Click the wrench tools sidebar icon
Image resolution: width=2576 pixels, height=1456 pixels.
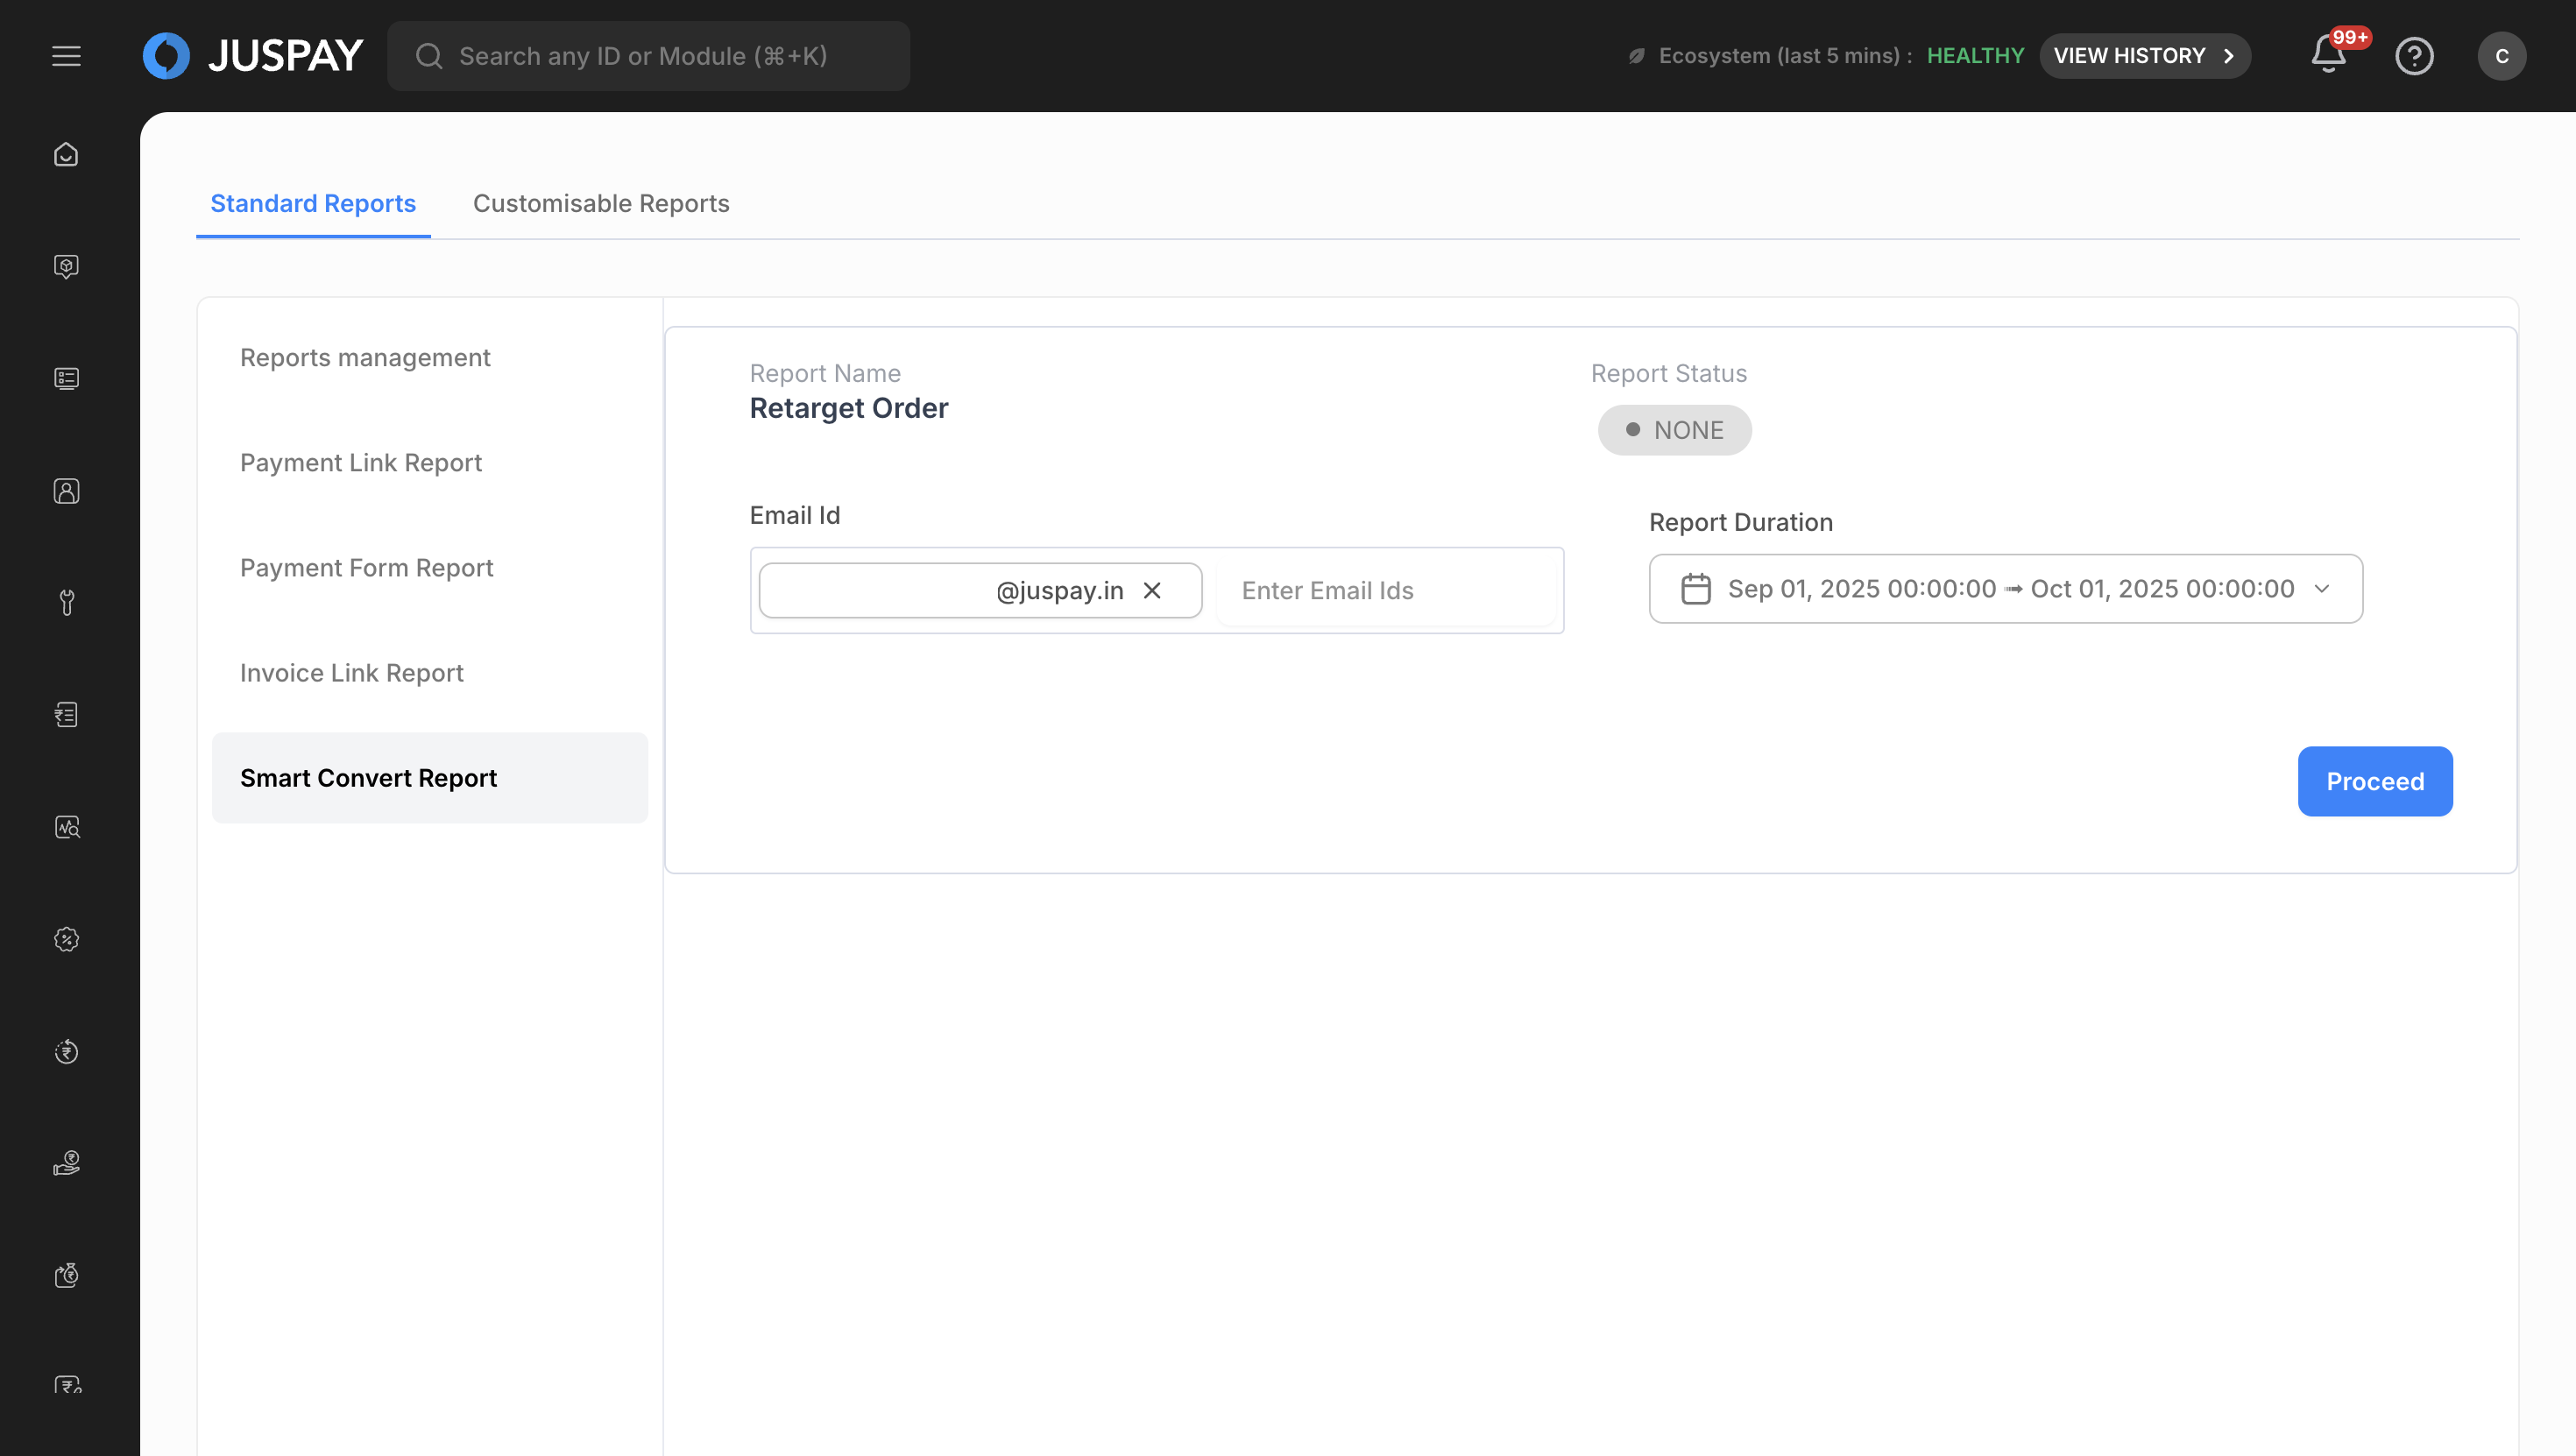point(66,603)
